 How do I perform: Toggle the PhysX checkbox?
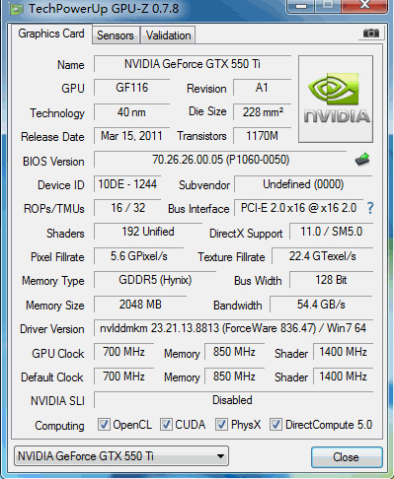(221, 424)
